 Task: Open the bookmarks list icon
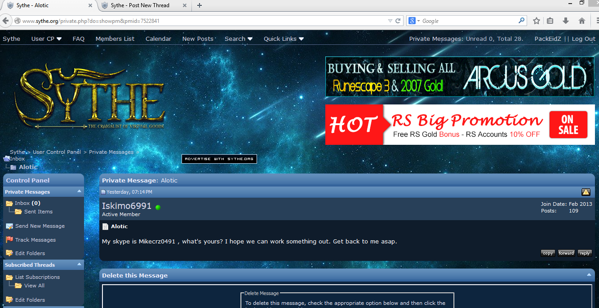pos(550,21)
